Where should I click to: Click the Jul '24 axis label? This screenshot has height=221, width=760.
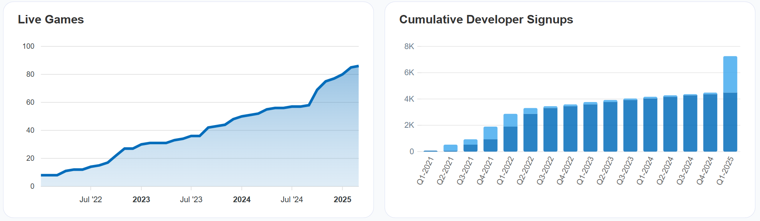(292, 200)
